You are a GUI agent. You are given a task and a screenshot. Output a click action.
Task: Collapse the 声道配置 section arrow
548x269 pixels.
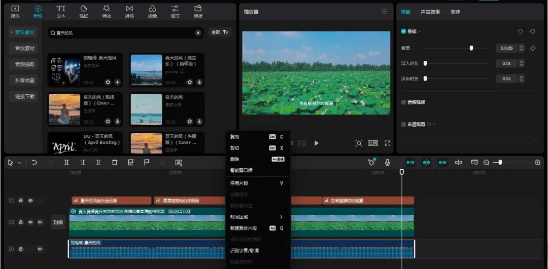(434, 124)
